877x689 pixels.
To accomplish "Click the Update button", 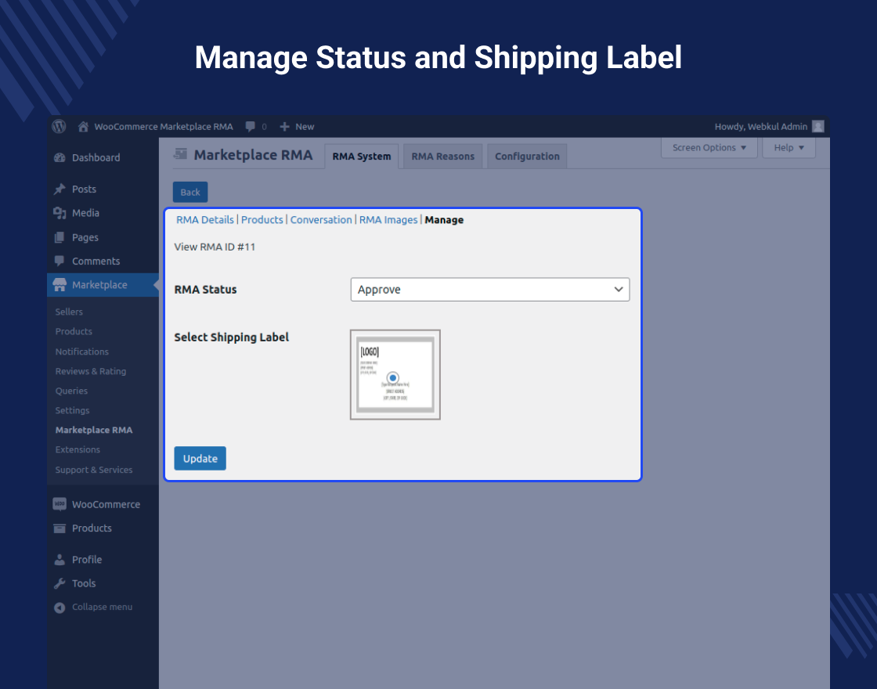I will pos(200,458).
